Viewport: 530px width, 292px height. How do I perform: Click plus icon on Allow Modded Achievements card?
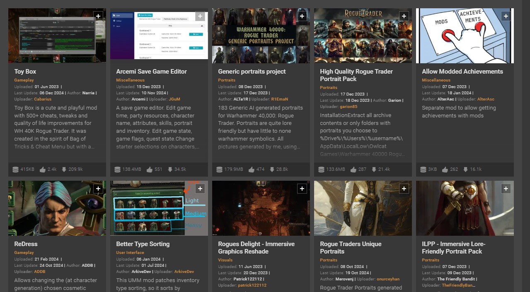pyautogui.click(x=506, y=16)
